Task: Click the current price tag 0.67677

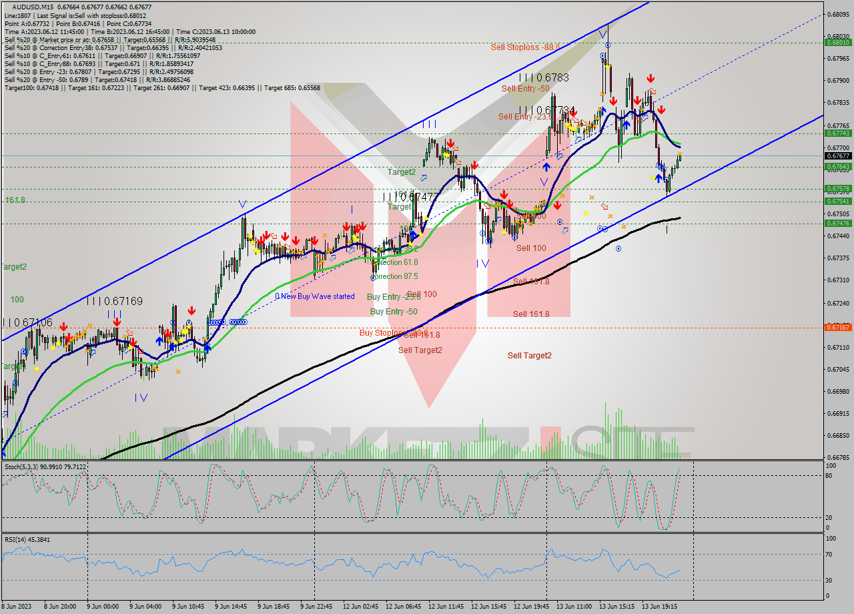Action: point(837,156)
